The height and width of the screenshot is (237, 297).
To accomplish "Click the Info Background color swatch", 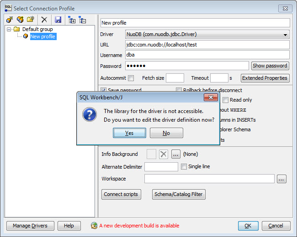I will coord(151,154).
